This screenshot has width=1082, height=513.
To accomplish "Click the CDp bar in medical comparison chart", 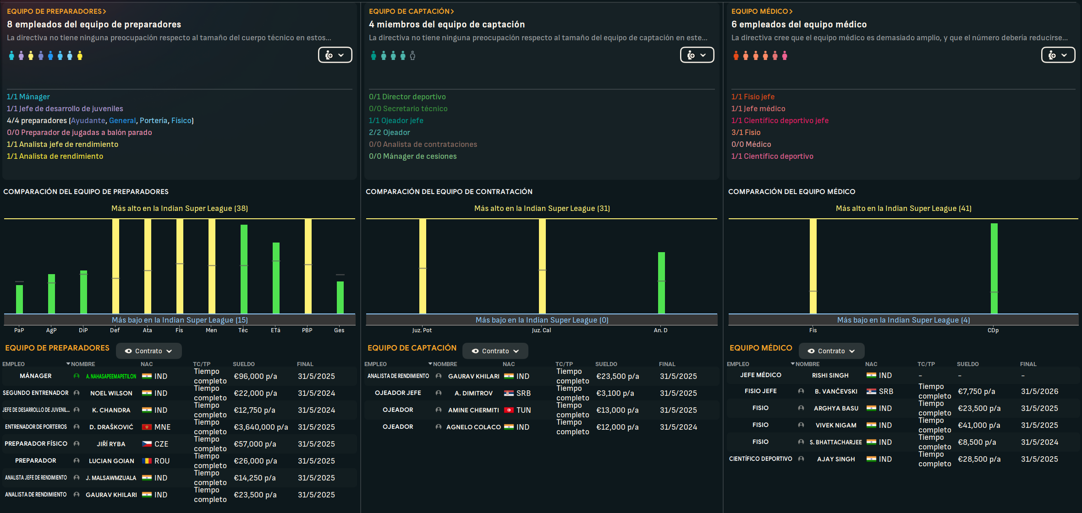I will click(994, 268).
